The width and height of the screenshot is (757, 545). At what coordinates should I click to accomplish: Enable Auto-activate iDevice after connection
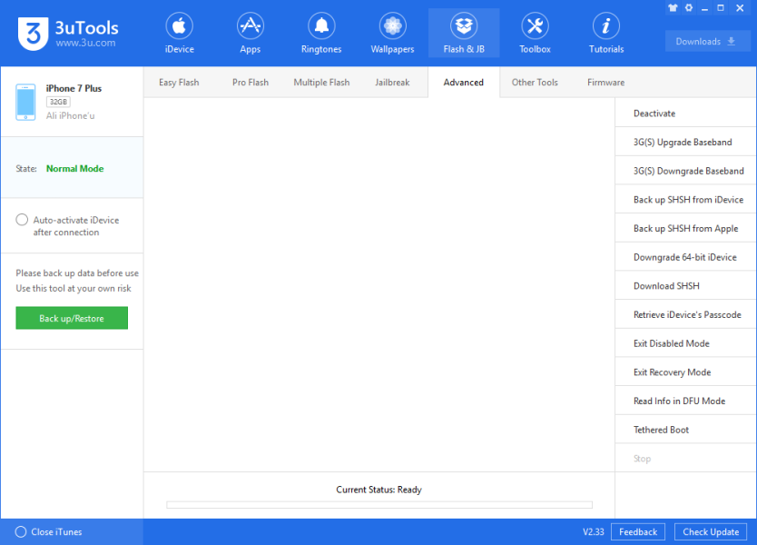click(x=22, y=220)
